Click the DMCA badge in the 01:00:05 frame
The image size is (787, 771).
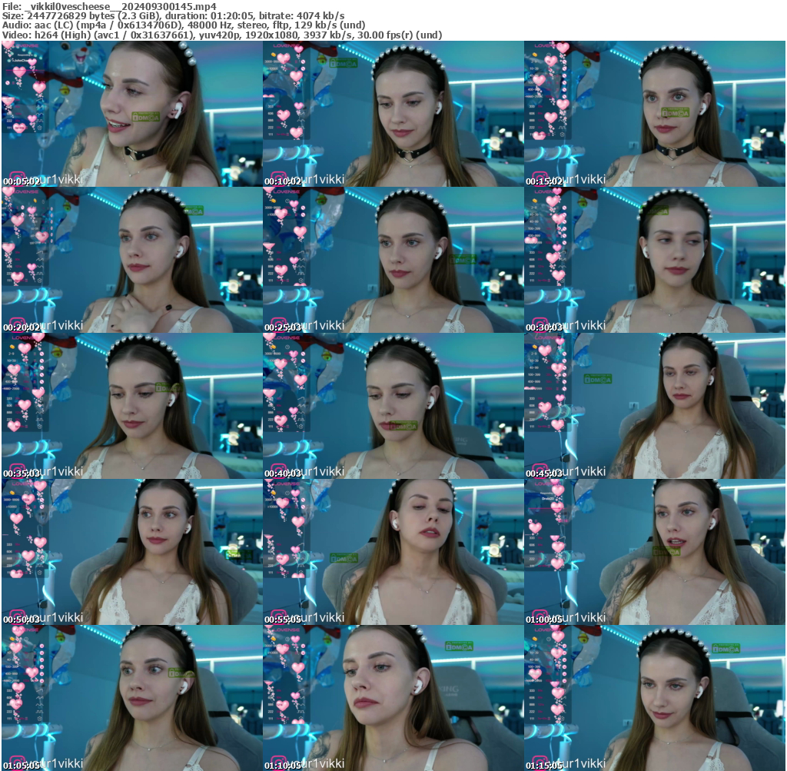[x=666, y=550]
